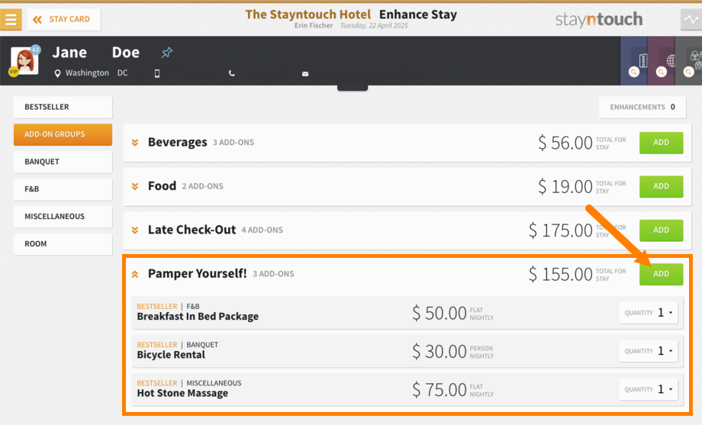Viewport: 702px width, 425px height.
Task: Click the Hot Stone Massage name
Action: click(x=182, y=393)
